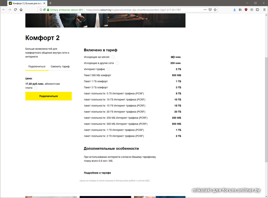Click the top banner image
Screen dimensions: 268x198
(105, 20)
